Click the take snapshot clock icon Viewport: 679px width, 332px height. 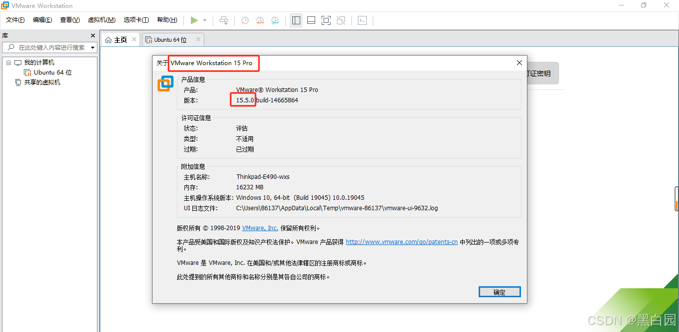click(x=245, y=20)
